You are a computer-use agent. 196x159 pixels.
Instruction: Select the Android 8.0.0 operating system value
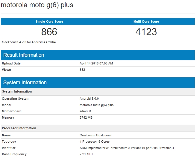89,99
